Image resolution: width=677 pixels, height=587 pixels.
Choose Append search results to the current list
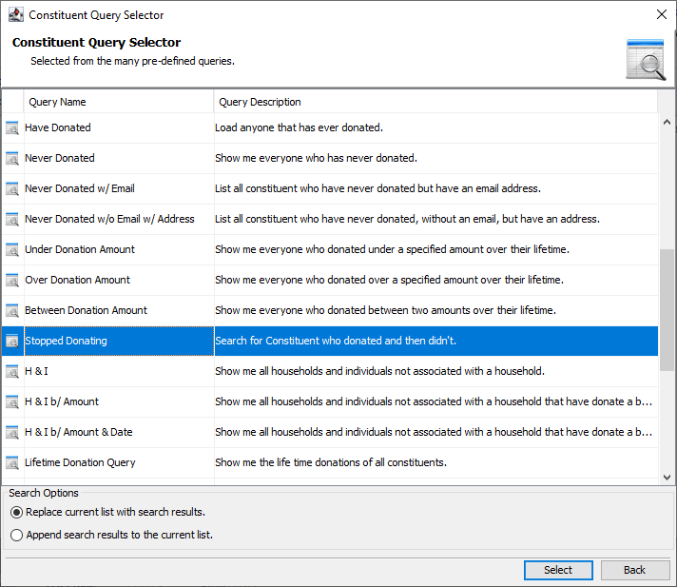[x=16, y=536]
